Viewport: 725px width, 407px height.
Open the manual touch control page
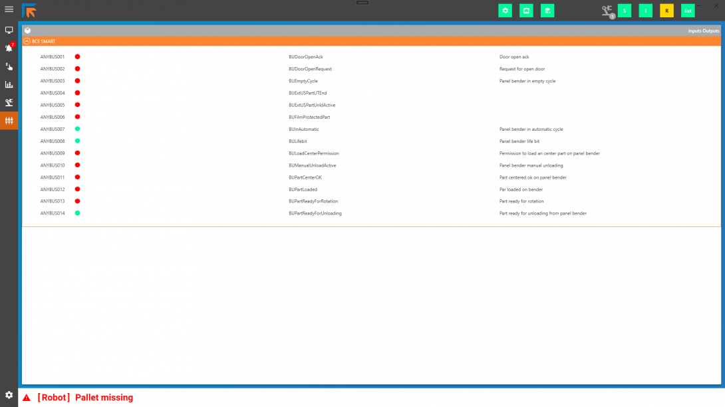coord(9,66)
